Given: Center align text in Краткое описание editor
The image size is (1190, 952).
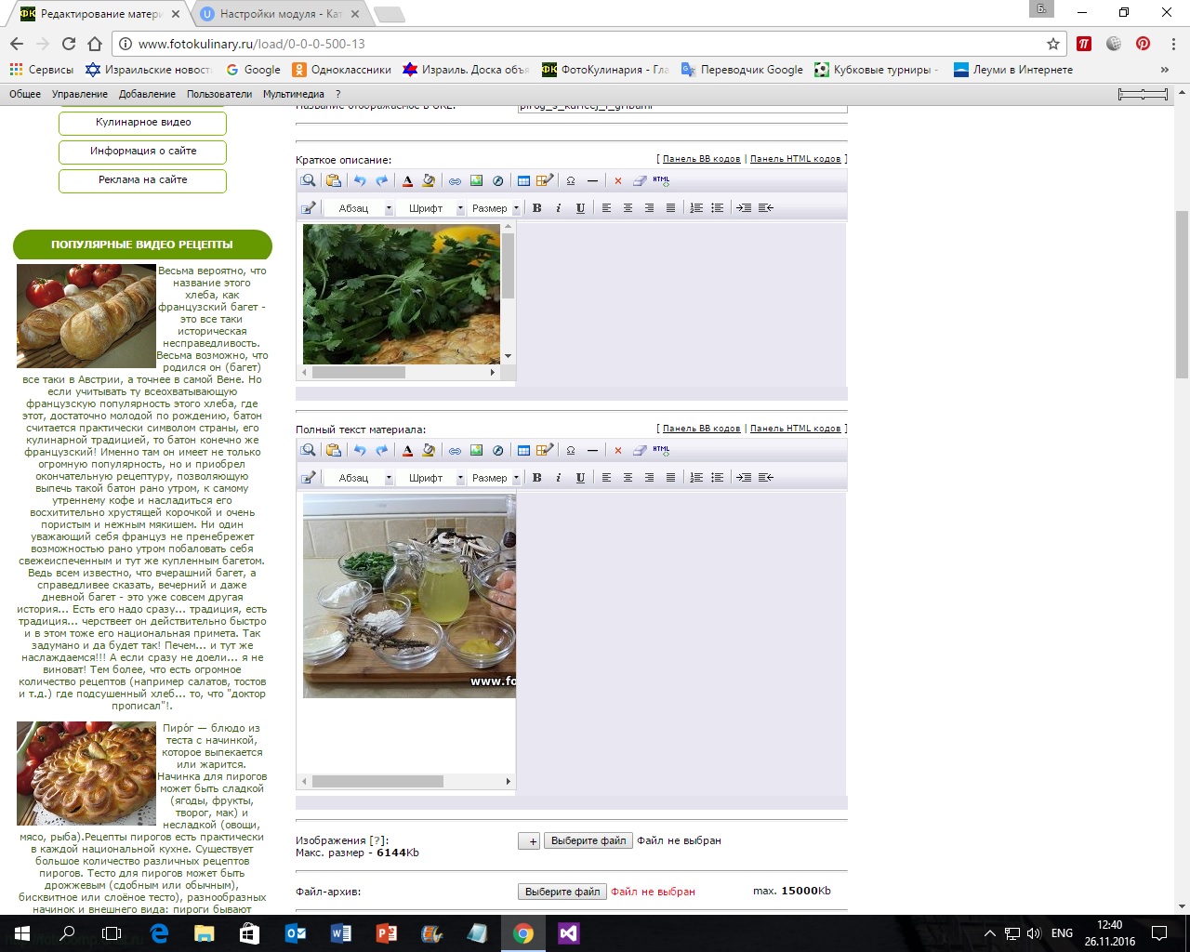Looking at the screenshot, I should (x=628, y=208).
